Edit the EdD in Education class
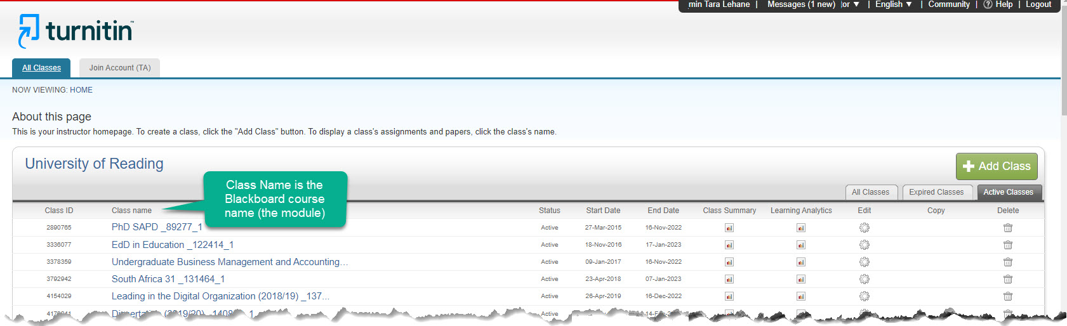This screenshot has height=326, width=1067. pyautogui.click(x=865, y=245)
